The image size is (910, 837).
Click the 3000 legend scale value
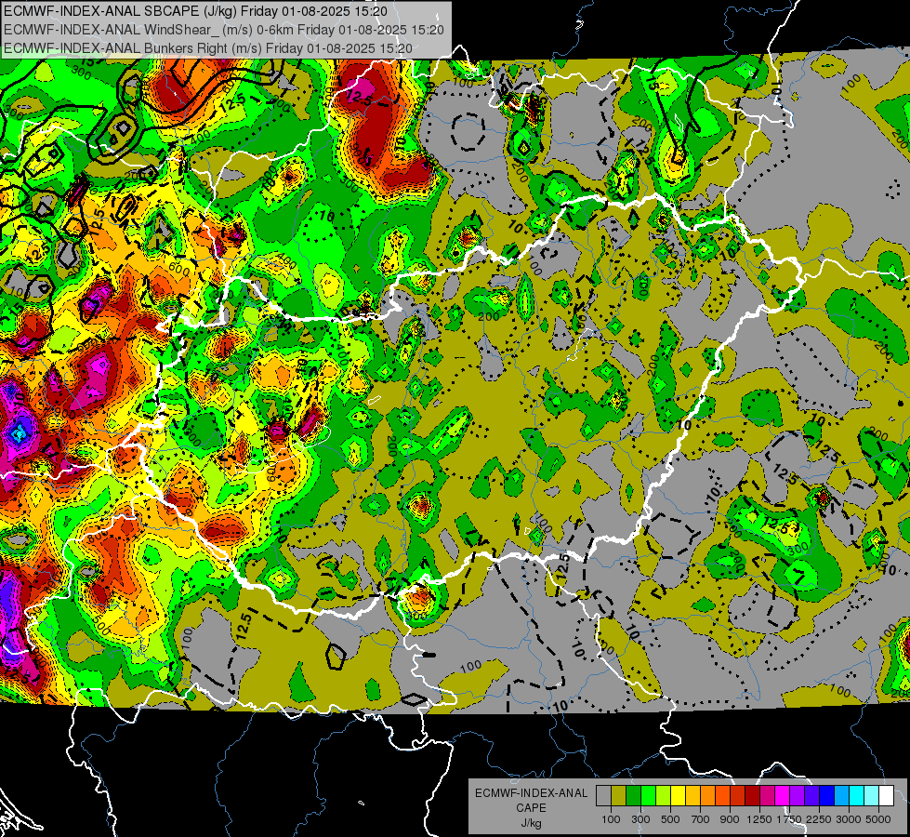(849, 819)
